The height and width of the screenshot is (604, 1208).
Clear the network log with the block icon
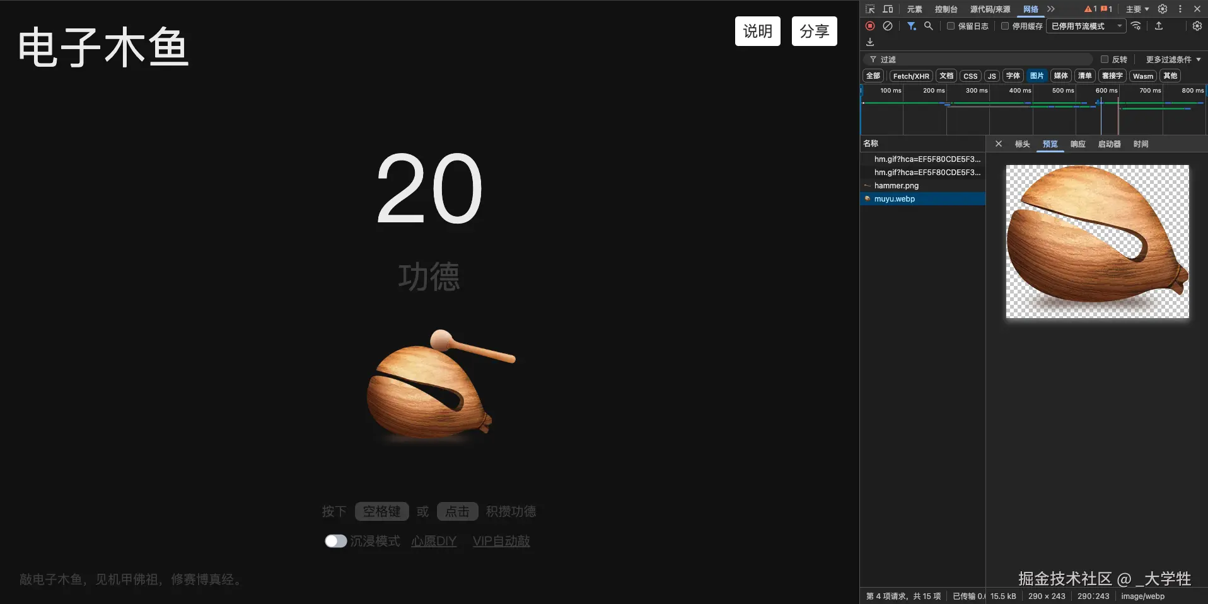pyautogui.click(x=888, y=26)
